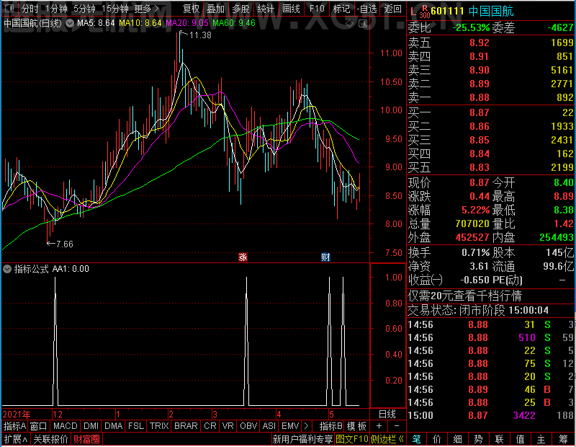
Task: Click the window layout icon beside 分时
Action: [9, 8]
